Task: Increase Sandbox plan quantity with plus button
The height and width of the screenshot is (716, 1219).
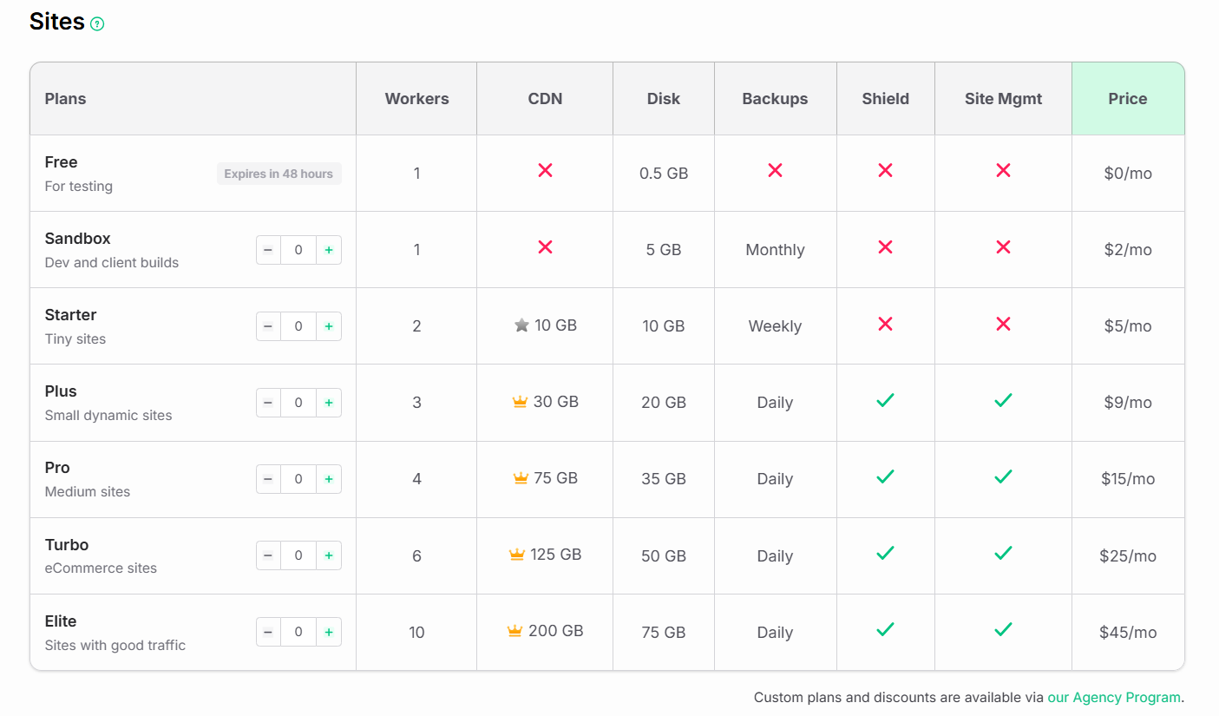Action: coord(329,250)
